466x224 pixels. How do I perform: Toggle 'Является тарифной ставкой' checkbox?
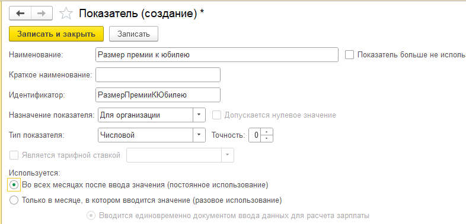[14, 155]
